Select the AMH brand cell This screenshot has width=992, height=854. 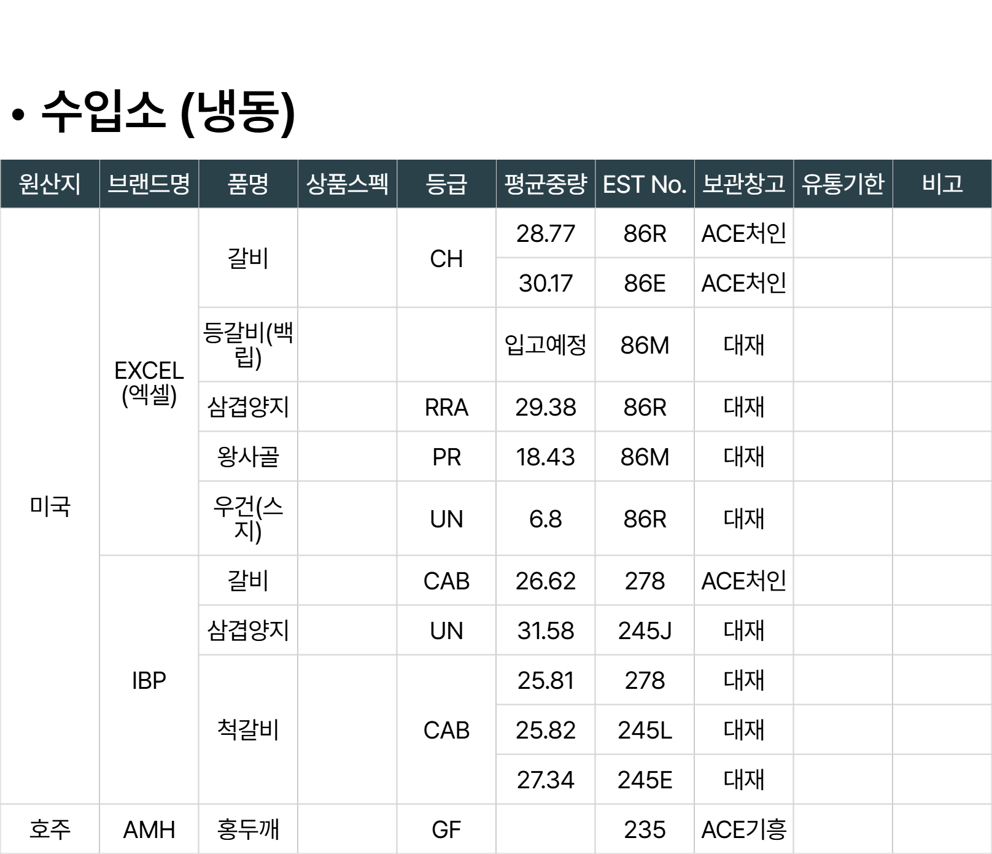coord(149,829)
